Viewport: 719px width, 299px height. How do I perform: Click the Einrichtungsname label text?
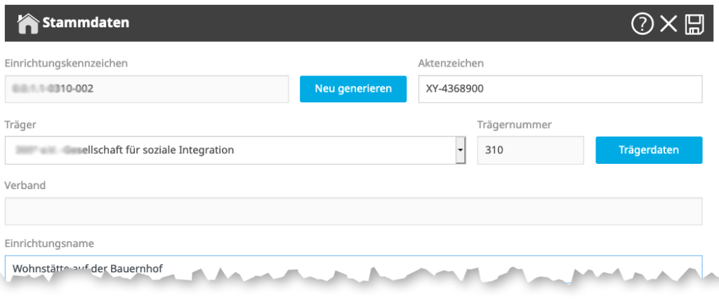(49, 243)
